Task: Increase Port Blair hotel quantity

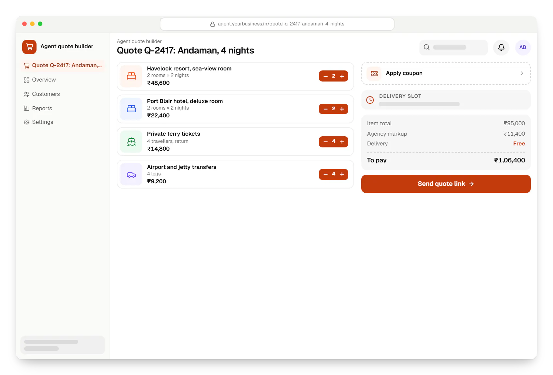Action: 342,109
